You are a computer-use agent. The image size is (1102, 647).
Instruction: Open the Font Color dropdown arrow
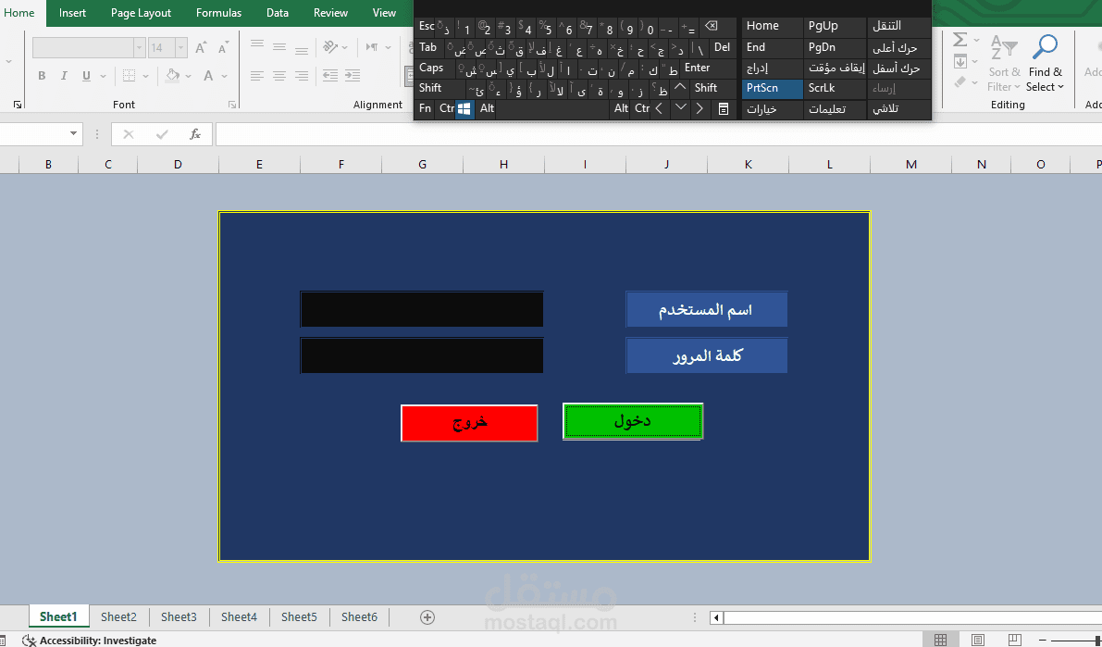pos(224,76)
